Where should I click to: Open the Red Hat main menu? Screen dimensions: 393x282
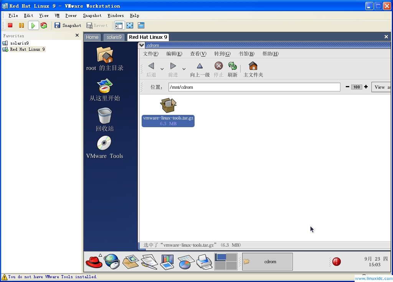pyautogui.click(x=94, y=262)
